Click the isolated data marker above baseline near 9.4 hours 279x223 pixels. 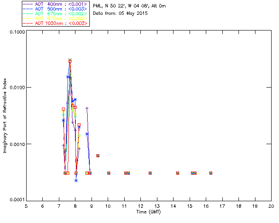coord(98,156)
